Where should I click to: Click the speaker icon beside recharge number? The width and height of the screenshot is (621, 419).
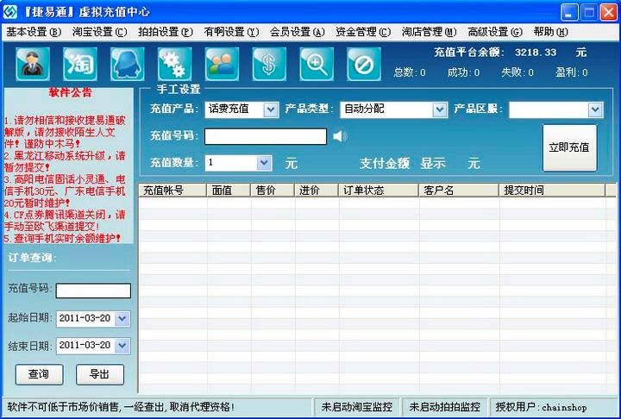340,136
